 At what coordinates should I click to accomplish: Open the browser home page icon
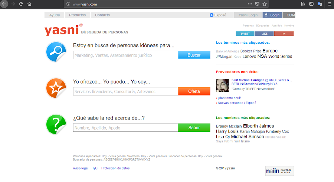(29, 4)
